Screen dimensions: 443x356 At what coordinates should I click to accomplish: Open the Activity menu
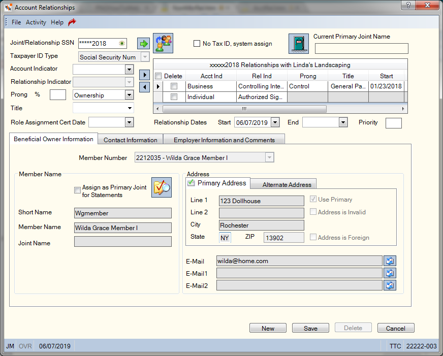coord(36,22)
